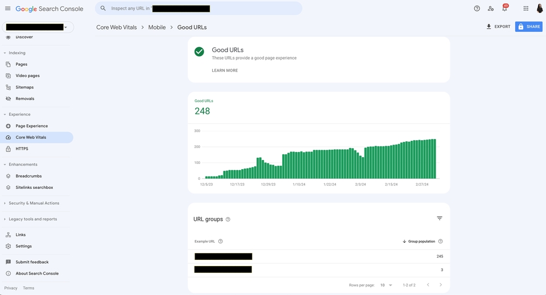Viewport: 546px width, 295px height.
Task: Open the Rows per page dropdown
Action: click(x=387, y=285)
